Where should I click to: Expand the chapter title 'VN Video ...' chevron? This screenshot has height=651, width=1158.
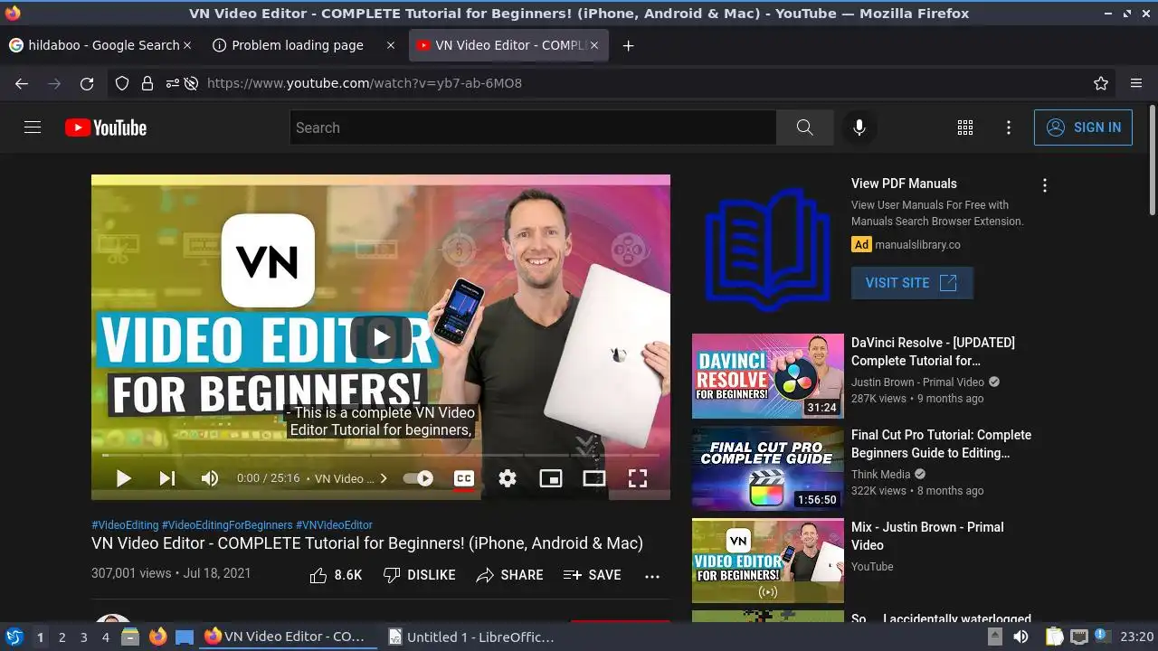[384, 478]
